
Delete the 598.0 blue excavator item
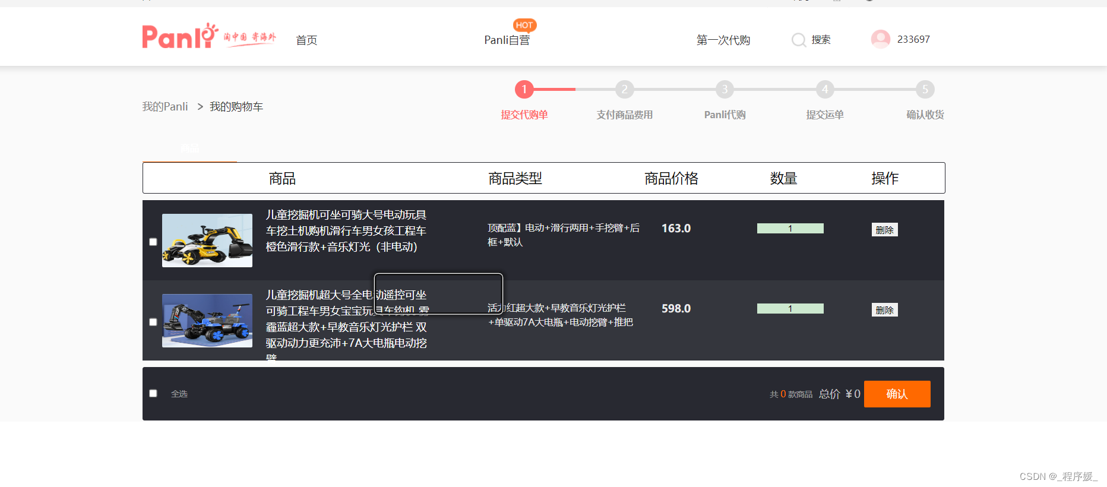(885, 310)
